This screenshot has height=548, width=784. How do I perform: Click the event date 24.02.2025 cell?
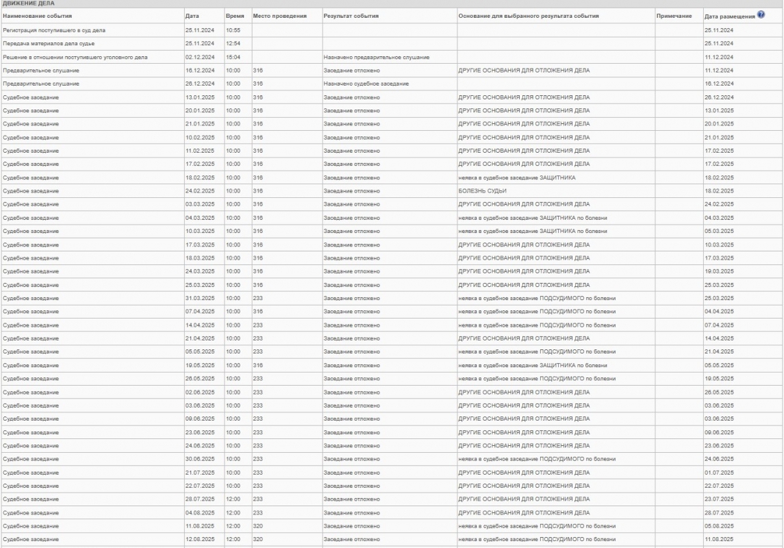tap(200, 191)
